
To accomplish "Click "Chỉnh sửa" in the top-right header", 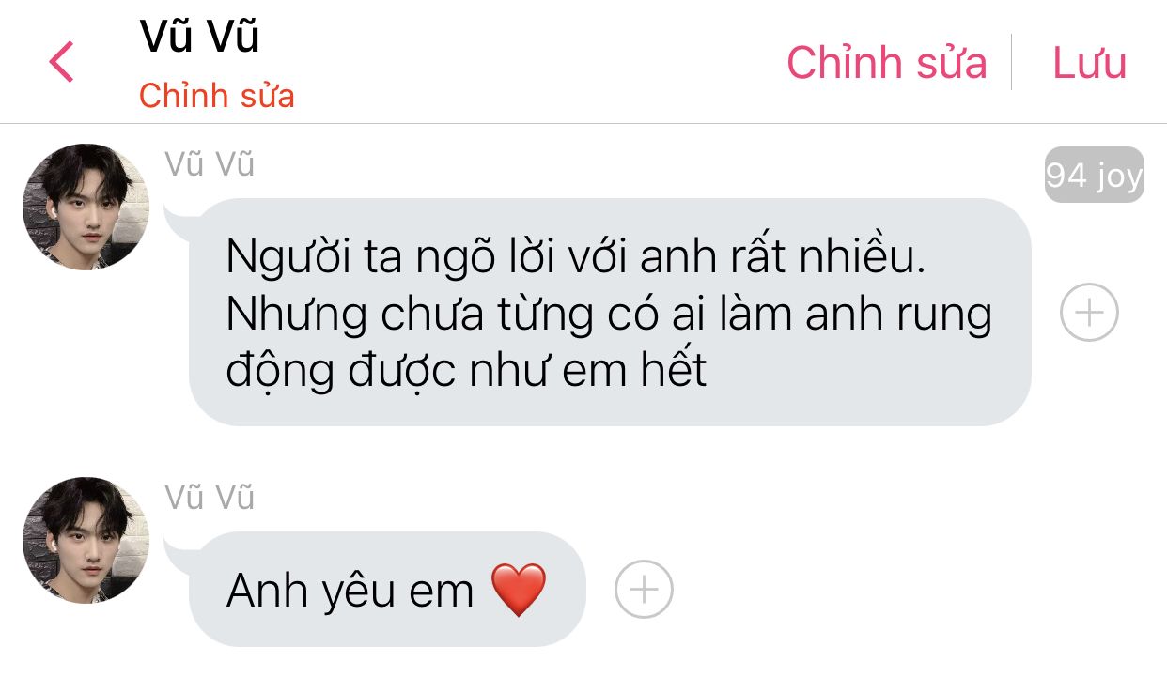I will (x=886, y=62).
